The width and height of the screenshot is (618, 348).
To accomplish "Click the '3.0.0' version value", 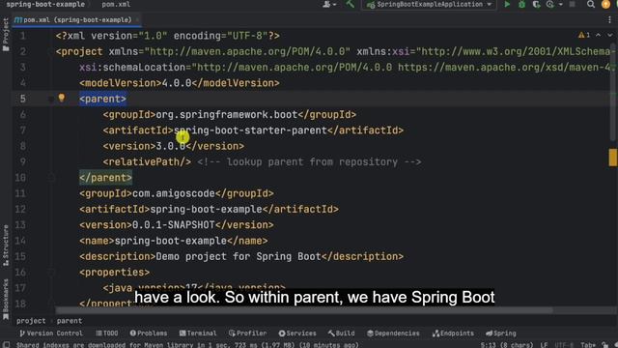I will 171,146.
